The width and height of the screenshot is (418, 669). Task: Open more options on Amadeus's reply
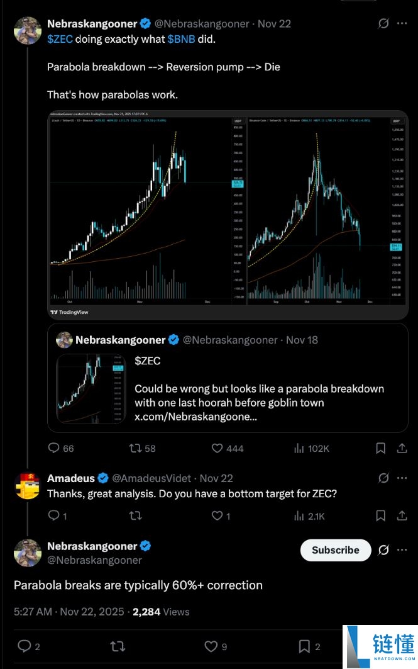[x=402, y=478]
